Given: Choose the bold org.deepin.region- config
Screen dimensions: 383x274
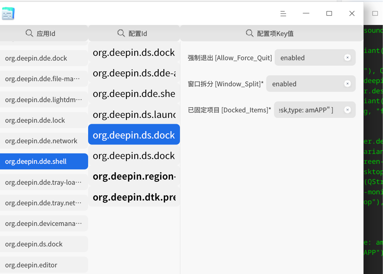Looking at the screenshot, I should click(x=134, y=176).
